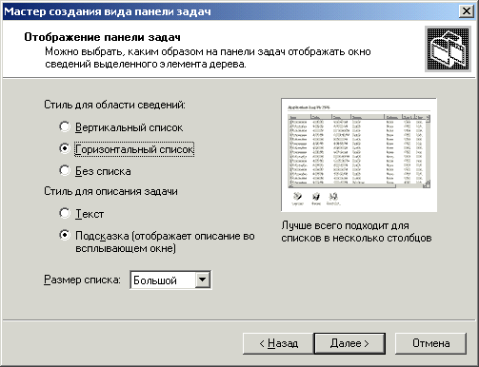Click the Отображение панели задач heading

click(x=102, y=37)
